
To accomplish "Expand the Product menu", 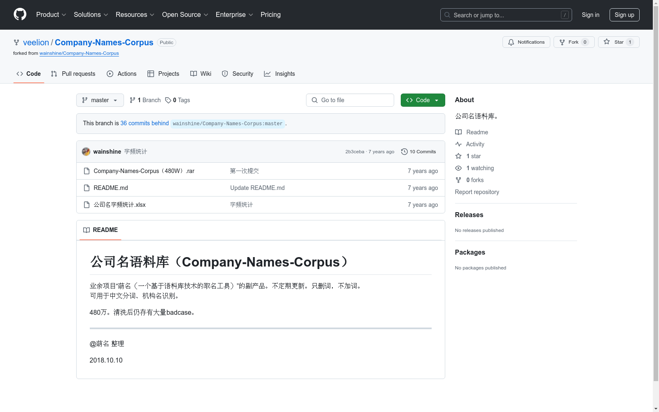I will point(51,15).
